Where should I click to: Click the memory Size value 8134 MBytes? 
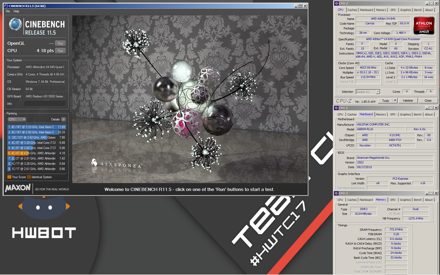coord(364,214)
